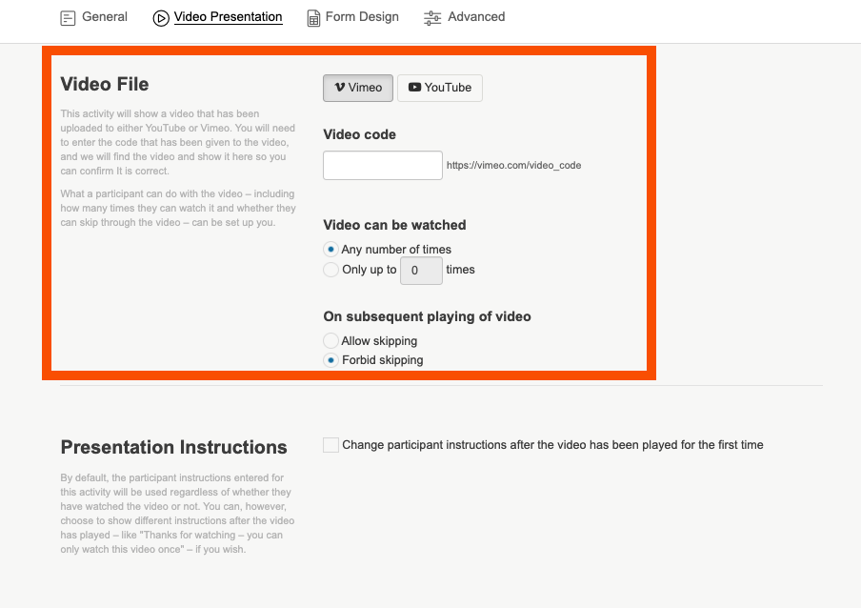Image resolution: width=861 pixels, height=608 pixels.
Task: Go to the Advanced tab
Action: point(476,16)
